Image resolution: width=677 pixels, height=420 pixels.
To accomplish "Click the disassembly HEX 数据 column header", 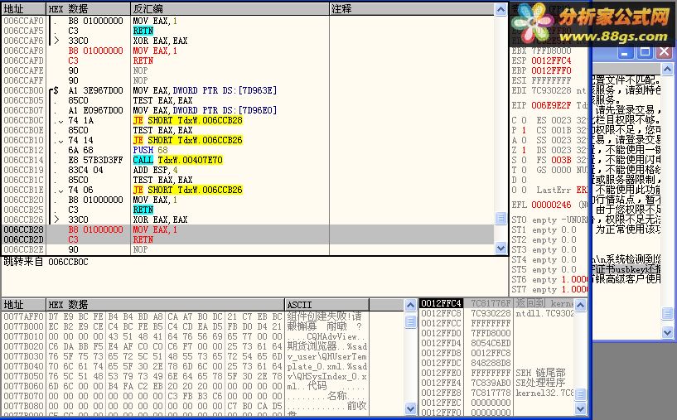I will click(x=88, y=9).
